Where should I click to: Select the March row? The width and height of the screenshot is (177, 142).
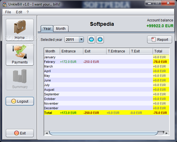[x=106, y=66]
